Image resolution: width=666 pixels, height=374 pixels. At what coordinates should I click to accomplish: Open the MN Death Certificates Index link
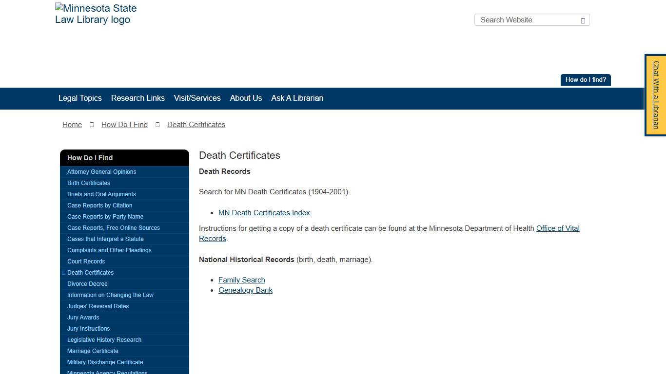pyautogui.click(x=264, y=213)
